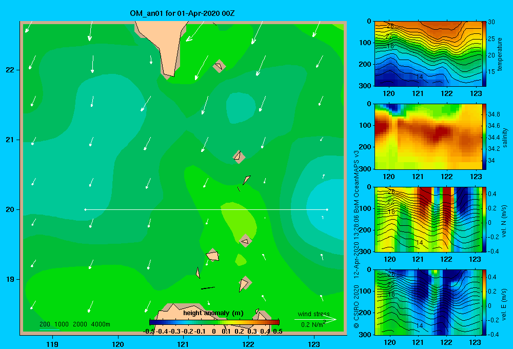Click the eastern endpoint of the transect line
The height and width of the screenshot is (349, 513).
pos(327,209)
